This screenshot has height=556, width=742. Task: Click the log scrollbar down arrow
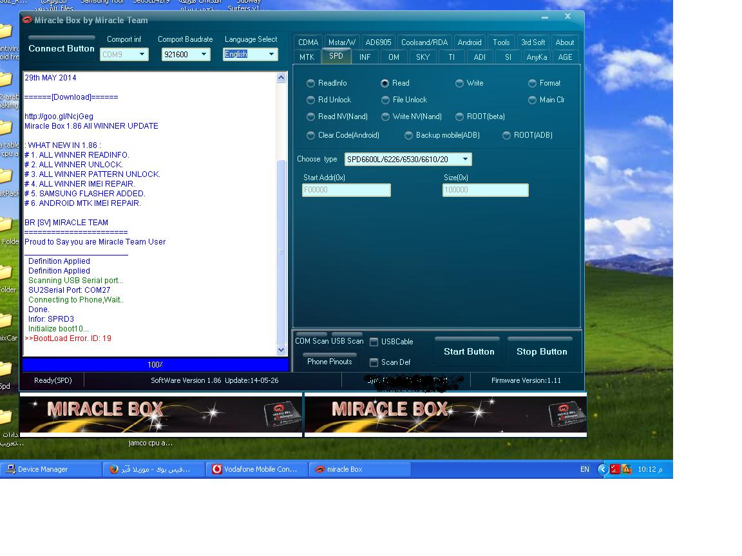(x=281, y=350)
